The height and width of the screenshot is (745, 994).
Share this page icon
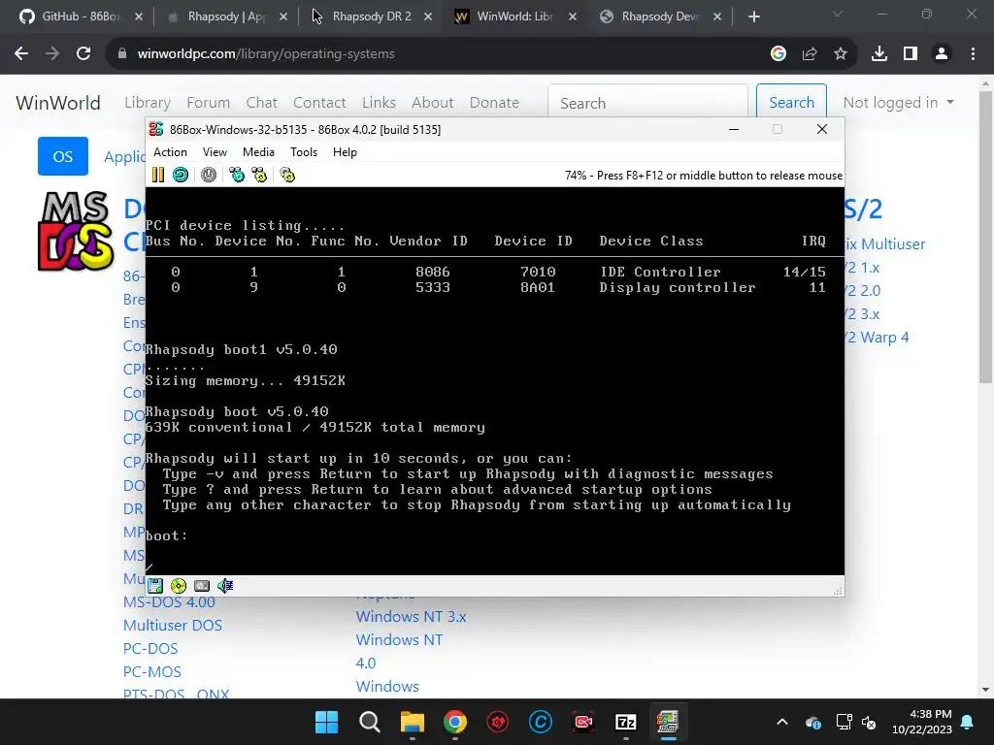(810, 54)
